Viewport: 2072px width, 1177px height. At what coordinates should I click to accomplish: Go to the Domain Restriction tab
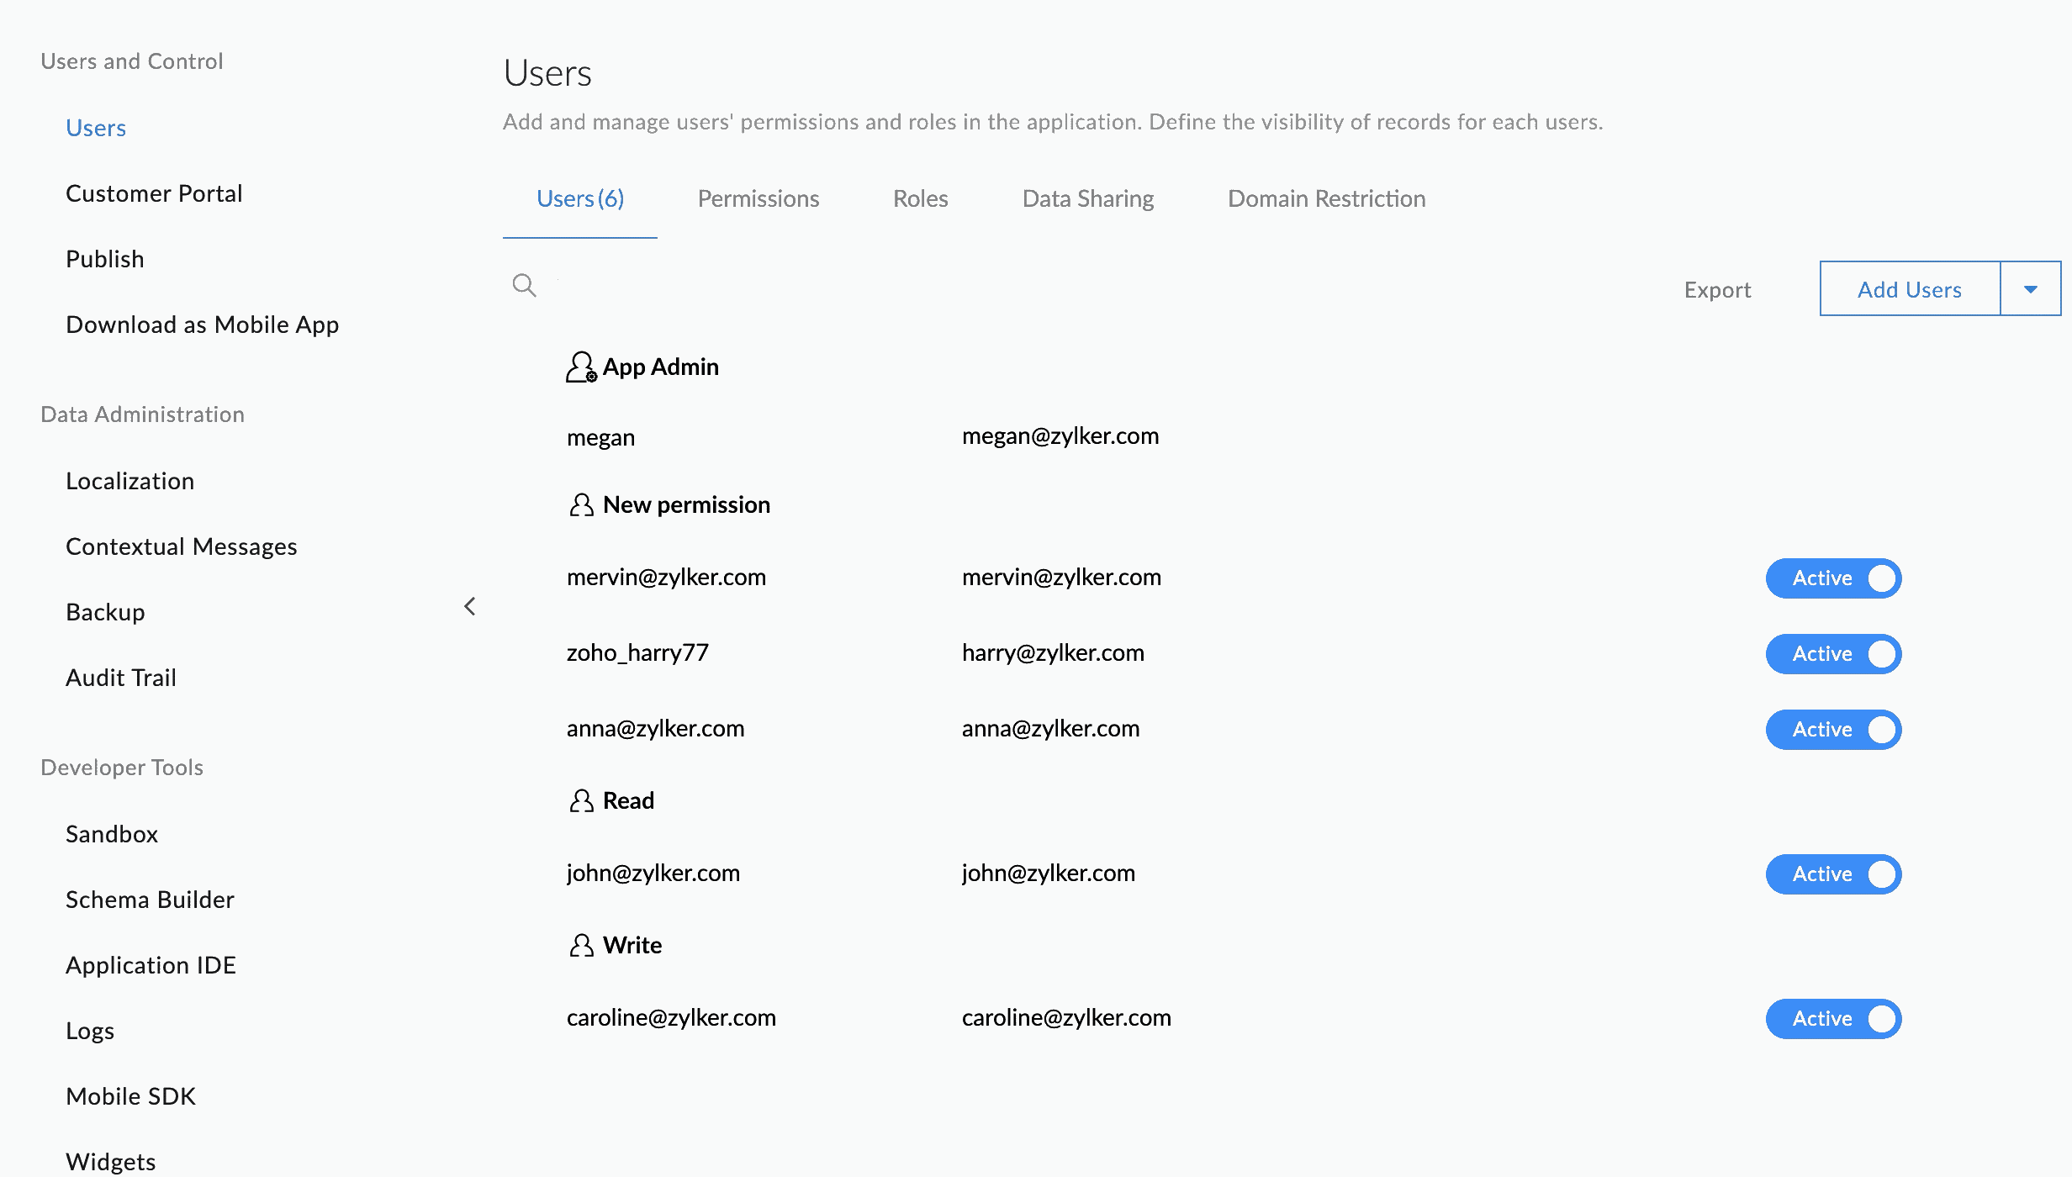point(1326,199)
